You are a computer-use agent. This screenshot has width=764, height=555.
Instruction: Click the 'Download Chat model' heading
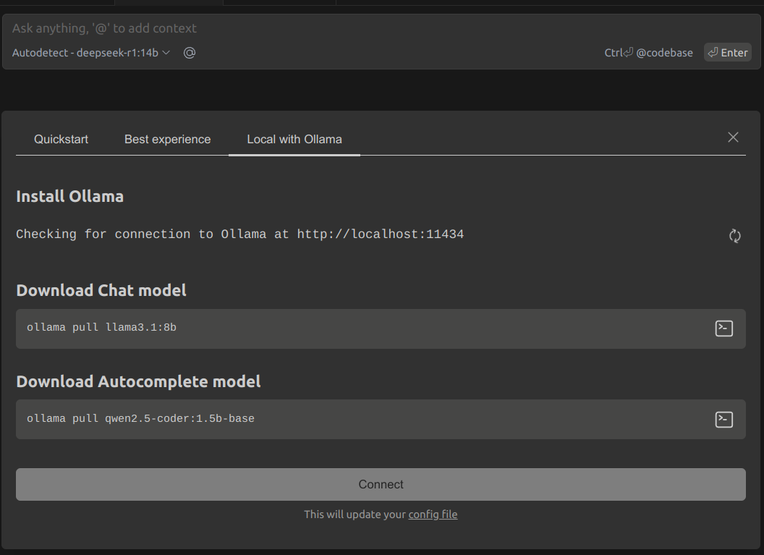(101, 290)
